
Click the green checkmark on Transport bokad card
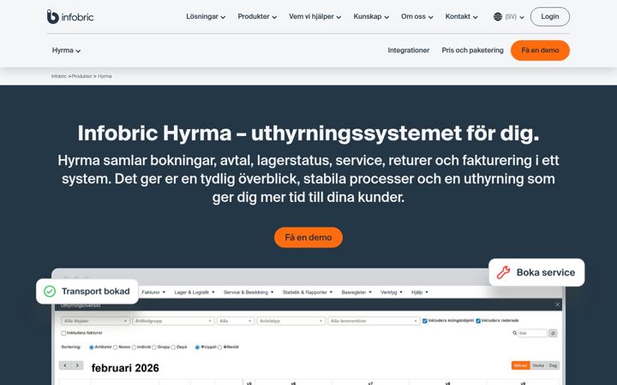[50, 292]
